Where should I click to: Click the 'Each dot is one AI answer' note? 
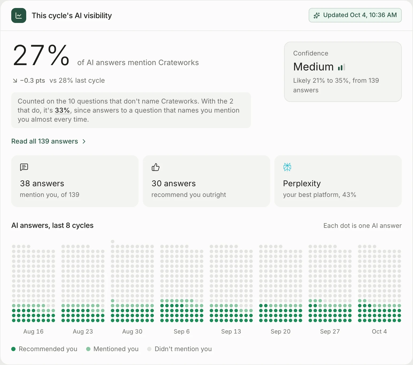coord(362,226)
